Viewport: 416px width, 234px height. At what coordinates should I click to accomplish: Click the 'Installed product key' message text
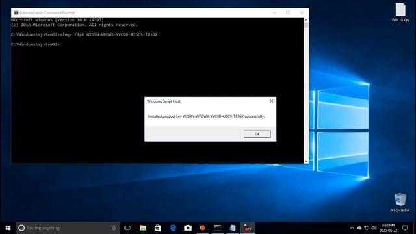[x=207, y=116]
